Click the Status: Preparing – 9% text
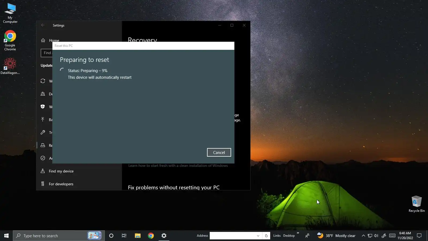Viewport: 428px width, 241px height. pos(87,71)
